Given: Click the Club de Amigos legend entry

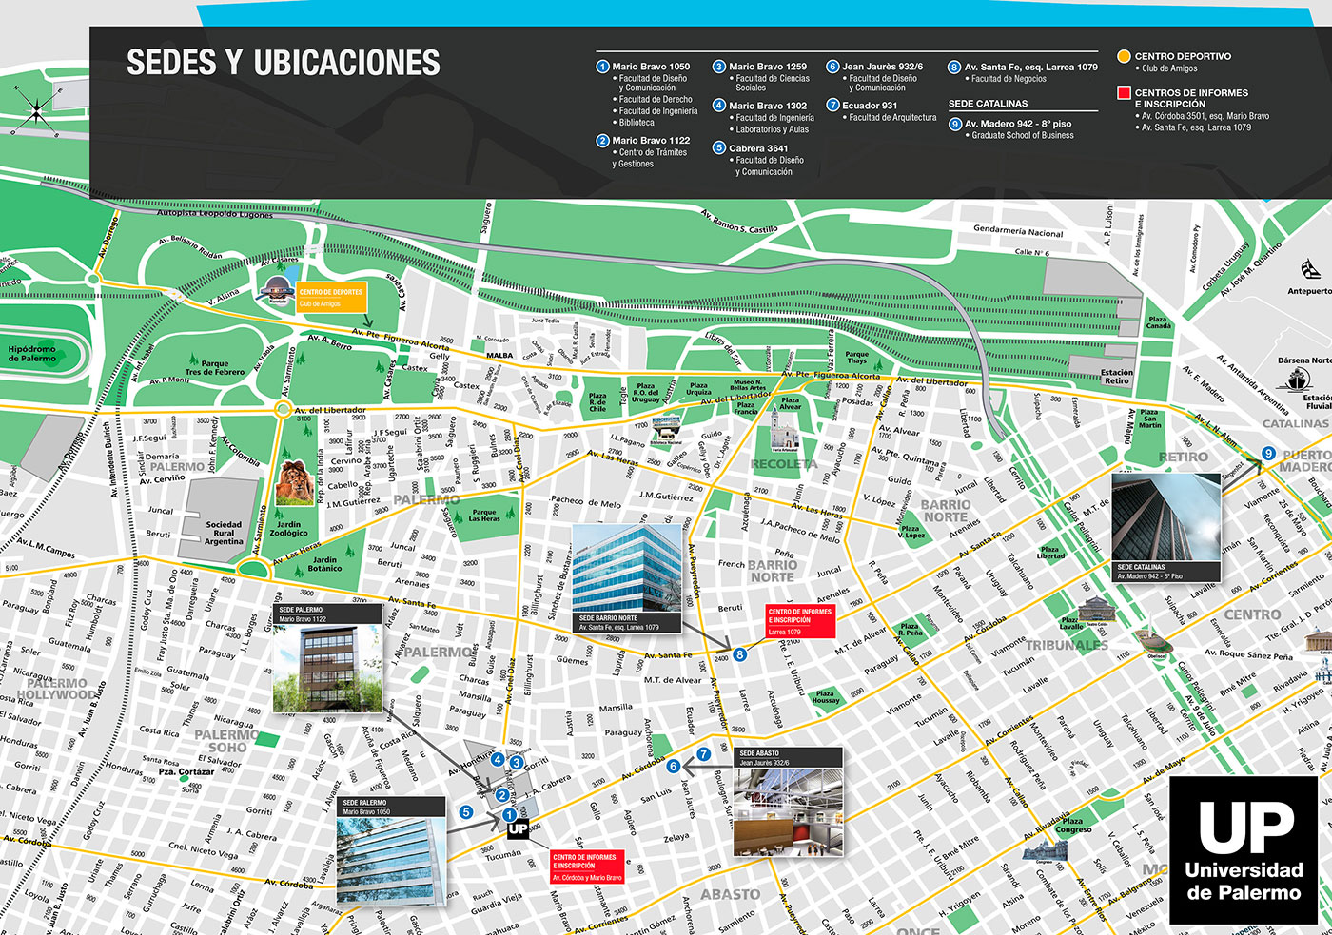Looking at the screenshot, I should tap(1169, 68).
